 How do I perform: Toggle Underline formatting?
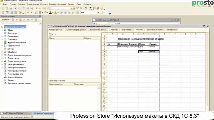click(35, 13)
